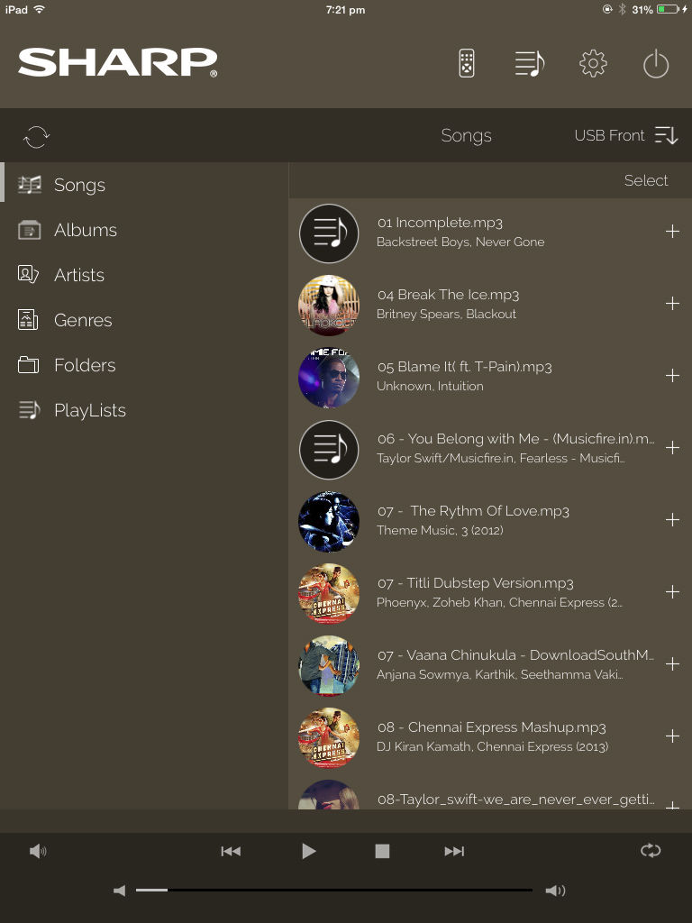The height and width of the screenshot is (923, 692).
Task: Click the volume slider track
Action: point(334,890)
